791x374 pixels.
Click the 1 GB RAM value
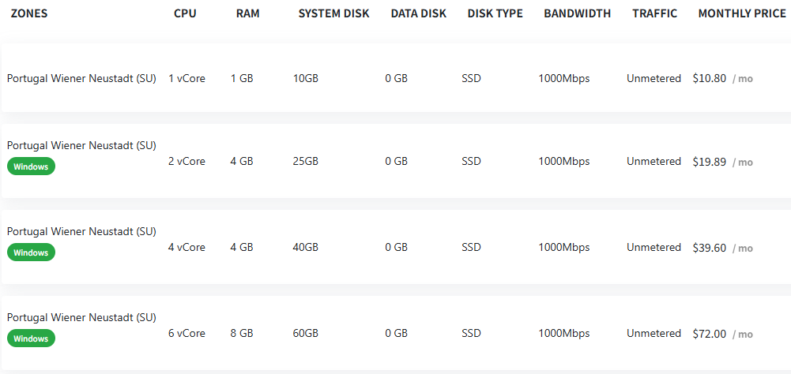(242, 79)
